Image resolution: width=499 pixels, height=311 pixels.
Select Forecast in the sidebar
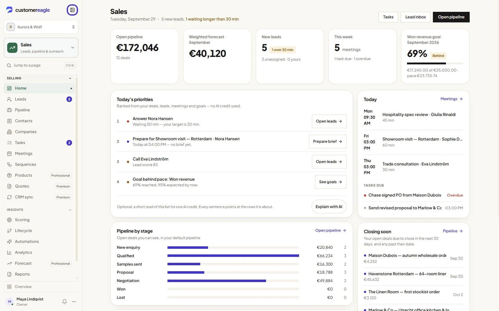pos(40,263)
